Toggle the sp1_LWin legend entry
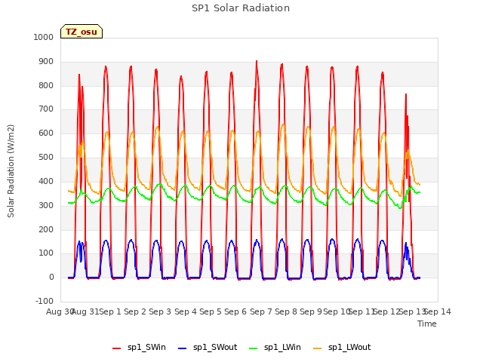Image resolution: width=483 pixels, height=362 pixels. pos(275,348)
